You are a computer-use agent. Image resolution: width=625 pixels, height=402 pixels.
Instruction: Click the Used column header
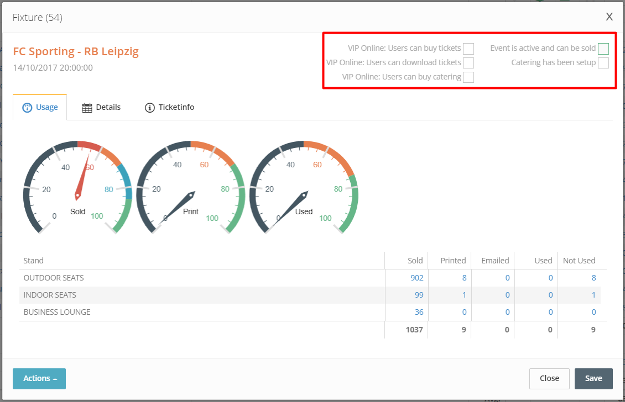(543, 261)
